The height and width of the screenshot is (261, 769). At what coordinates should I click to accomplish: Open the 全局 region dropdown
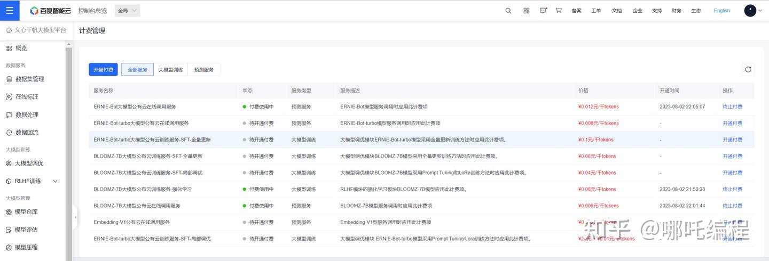coord(127,10)
